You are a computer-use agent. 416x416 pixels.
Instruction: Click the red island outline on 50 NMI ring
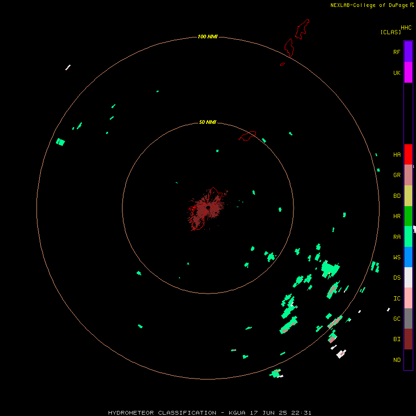(x=247, y=136)
